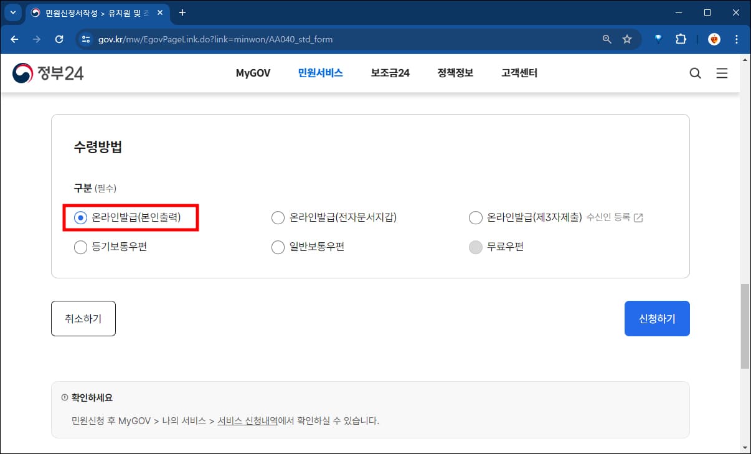This screenshot has width=751, height=454.
Task: Click the external link icon beside 수신인 등록
Action: [638, 217]
